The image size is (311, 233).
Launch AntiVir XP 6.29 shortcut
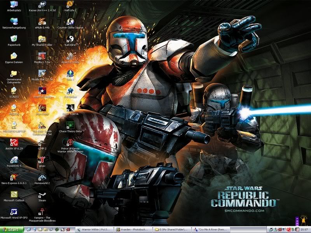[x=14, y=144]
